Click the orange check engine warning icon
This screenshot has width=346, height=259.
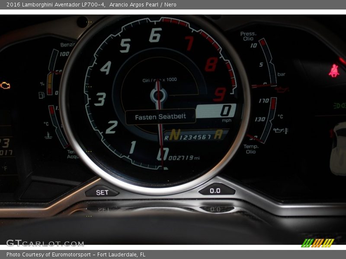point(6,85)
